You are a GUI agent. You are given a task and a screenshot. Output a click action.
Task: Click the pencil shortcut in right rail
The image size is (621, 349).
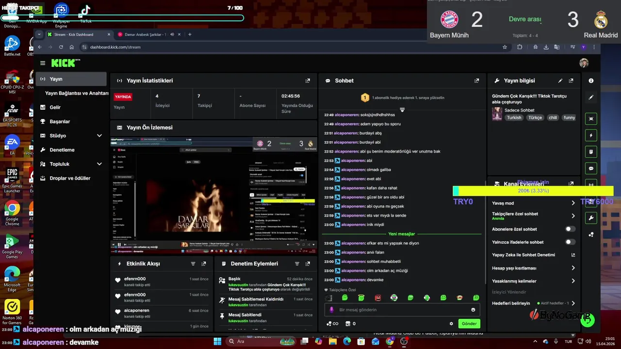pos(591,97)
